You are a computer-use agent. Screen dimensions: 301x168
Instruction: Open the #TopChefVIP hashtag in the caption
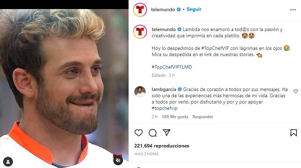pos(215,48)
